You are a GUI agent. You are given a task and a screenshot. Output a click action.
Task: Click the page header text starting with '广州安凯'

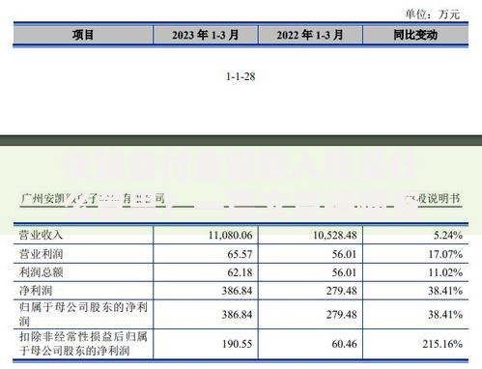[x=93, y=199]
